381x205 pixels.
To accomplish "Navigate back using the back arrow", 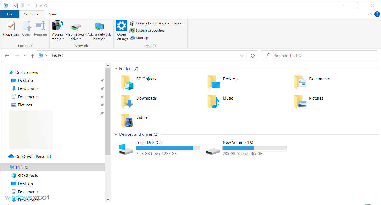I will 7,55.
